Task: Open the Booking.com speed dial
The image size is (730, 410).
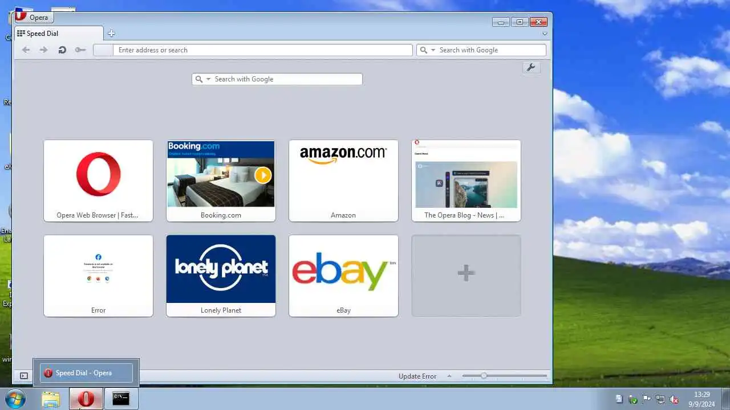Action: tap(221, 181)
